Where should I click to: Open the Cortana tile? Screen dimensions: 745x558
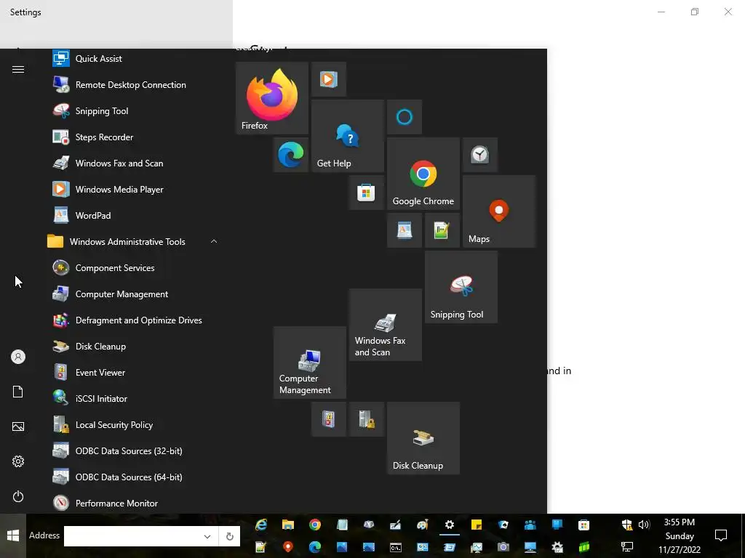pyautogui.click(x=405, y=117)
